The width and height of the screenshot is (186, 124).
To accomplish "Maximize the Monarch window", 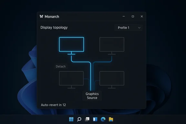I will [133, 16].
